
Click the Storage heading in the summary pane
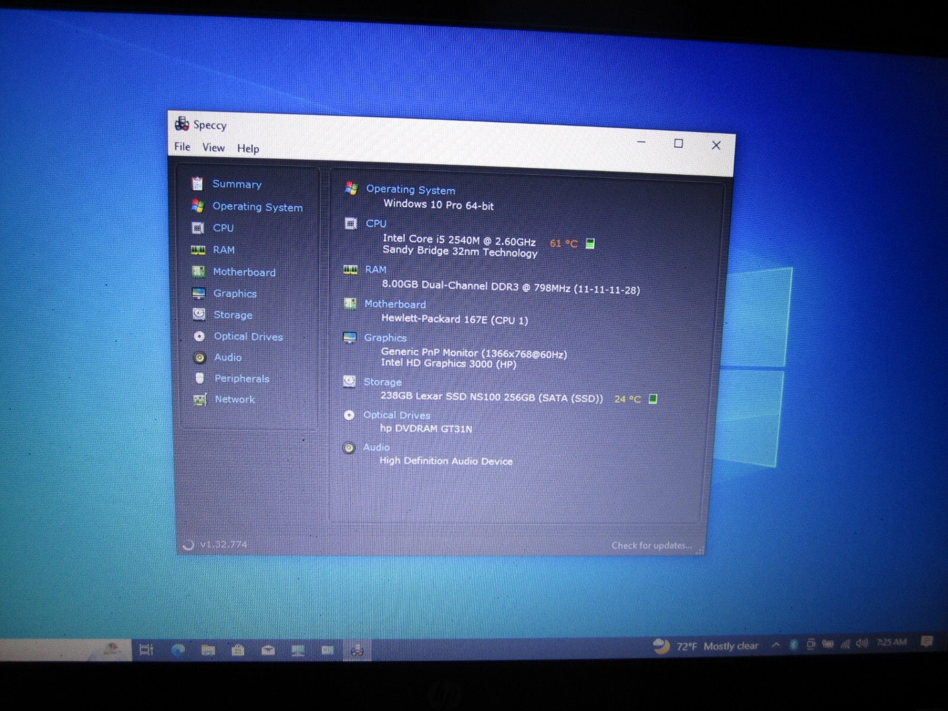click(x=382, y=382)
